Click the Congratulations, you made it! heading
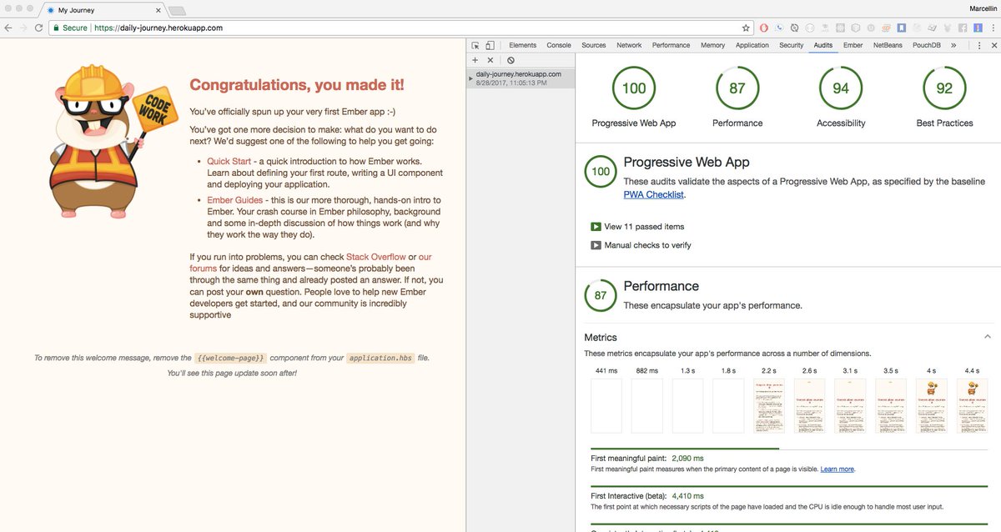 point(297,84)
